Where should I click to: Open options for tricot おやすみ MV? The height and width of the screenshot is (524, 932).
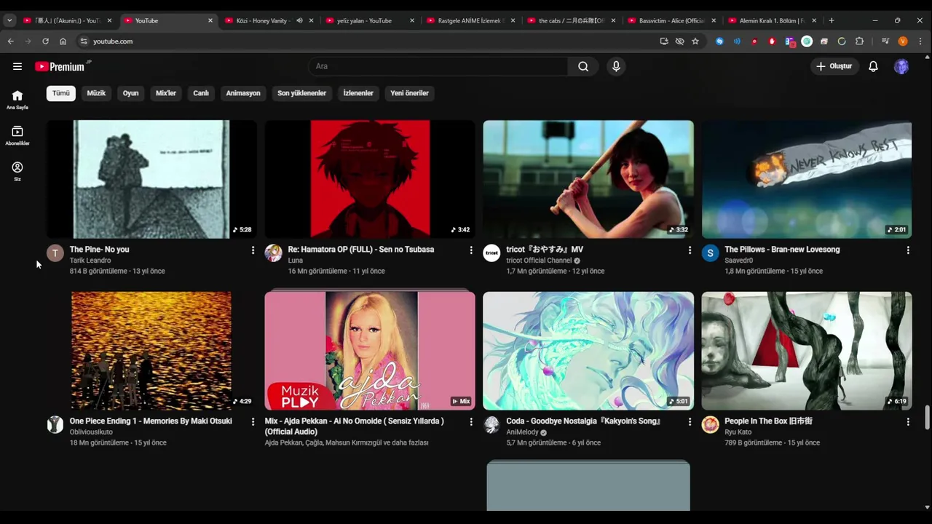click(x=690, y=250)
